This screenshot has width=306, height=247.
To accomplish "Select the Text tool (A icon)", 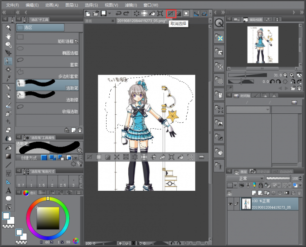I will point(8,190).
